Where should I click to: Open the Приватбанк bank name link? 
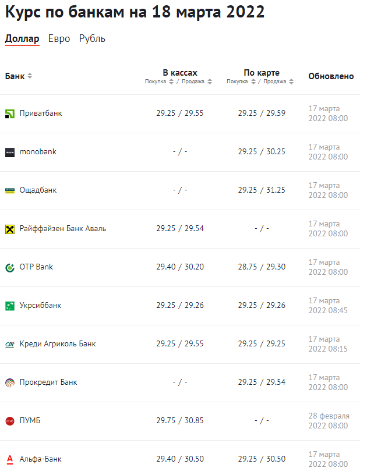[x=41, y=114]
